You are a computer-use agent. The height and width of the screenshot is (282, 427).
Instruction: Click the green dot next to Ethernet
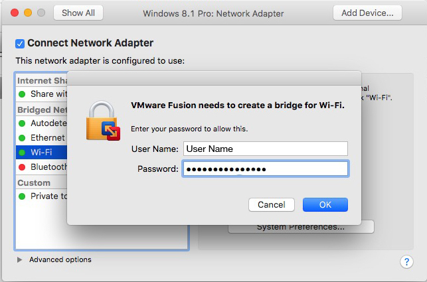[22, 138]
